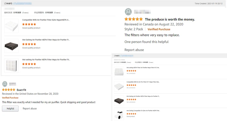Open the "The produce is worth the money." review title
Image resolution: width=227 pixels, height=121 pixels.
coord(170,19)
